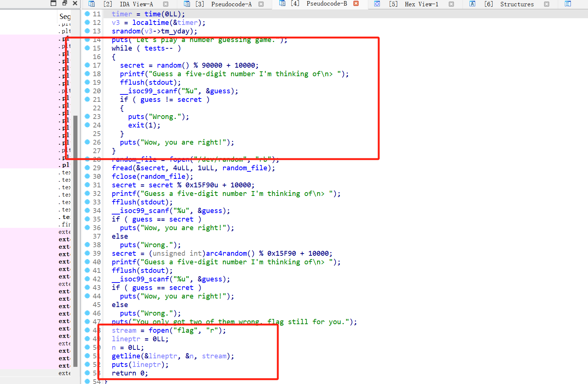Close the IDA View-A tab
The image size is (588, 384).
pos(166,4)
